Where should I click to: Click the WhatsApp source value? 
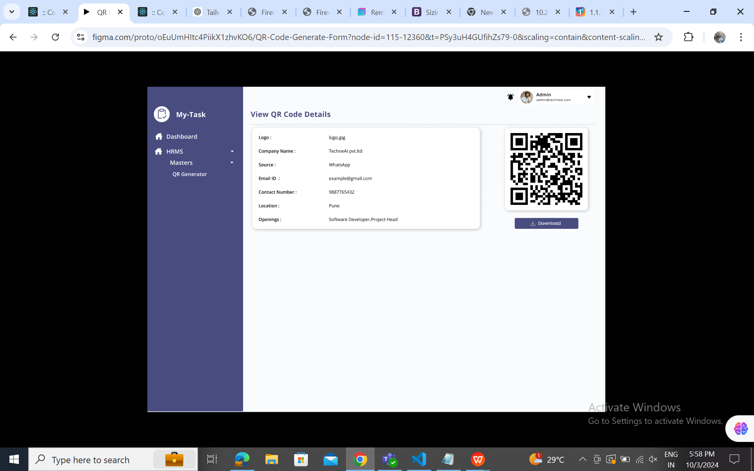pos(339,165)
